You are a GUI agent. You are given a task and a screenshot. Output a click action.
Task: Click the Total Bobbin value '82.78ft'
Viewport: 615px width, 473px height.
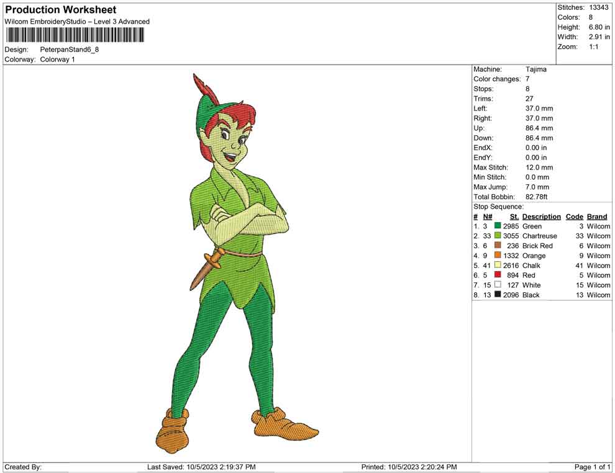(x=536, y=197)
